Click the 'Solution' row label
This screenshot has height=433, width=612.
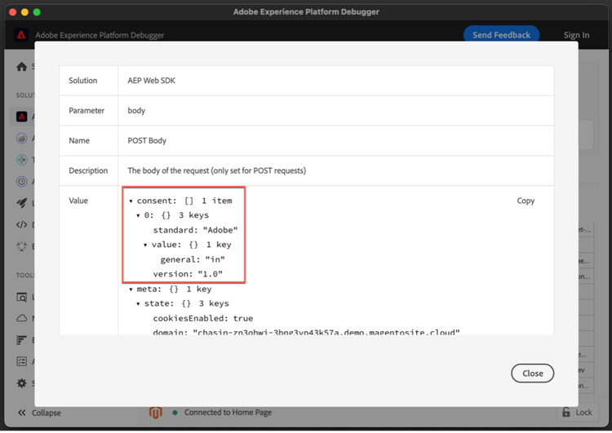[82, 81]
